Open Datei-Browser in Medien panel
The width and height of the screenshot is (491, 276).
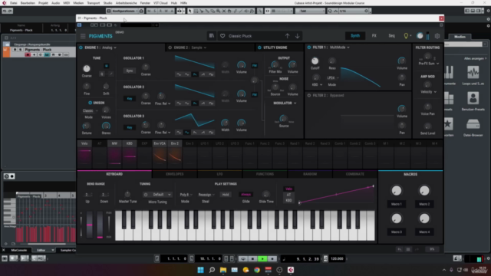[x=473, y=127]
